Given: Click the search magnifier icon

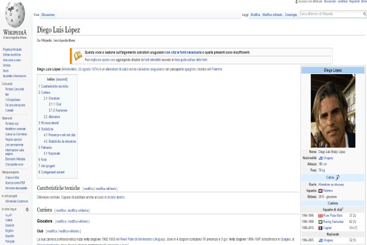Looking at the screenshot, I should (363, 13).
